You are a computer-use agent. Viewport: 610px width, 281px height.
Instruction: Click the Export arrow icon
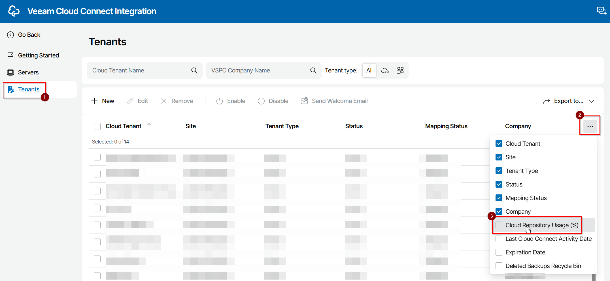pyautogui.click(x=547, y=101)
